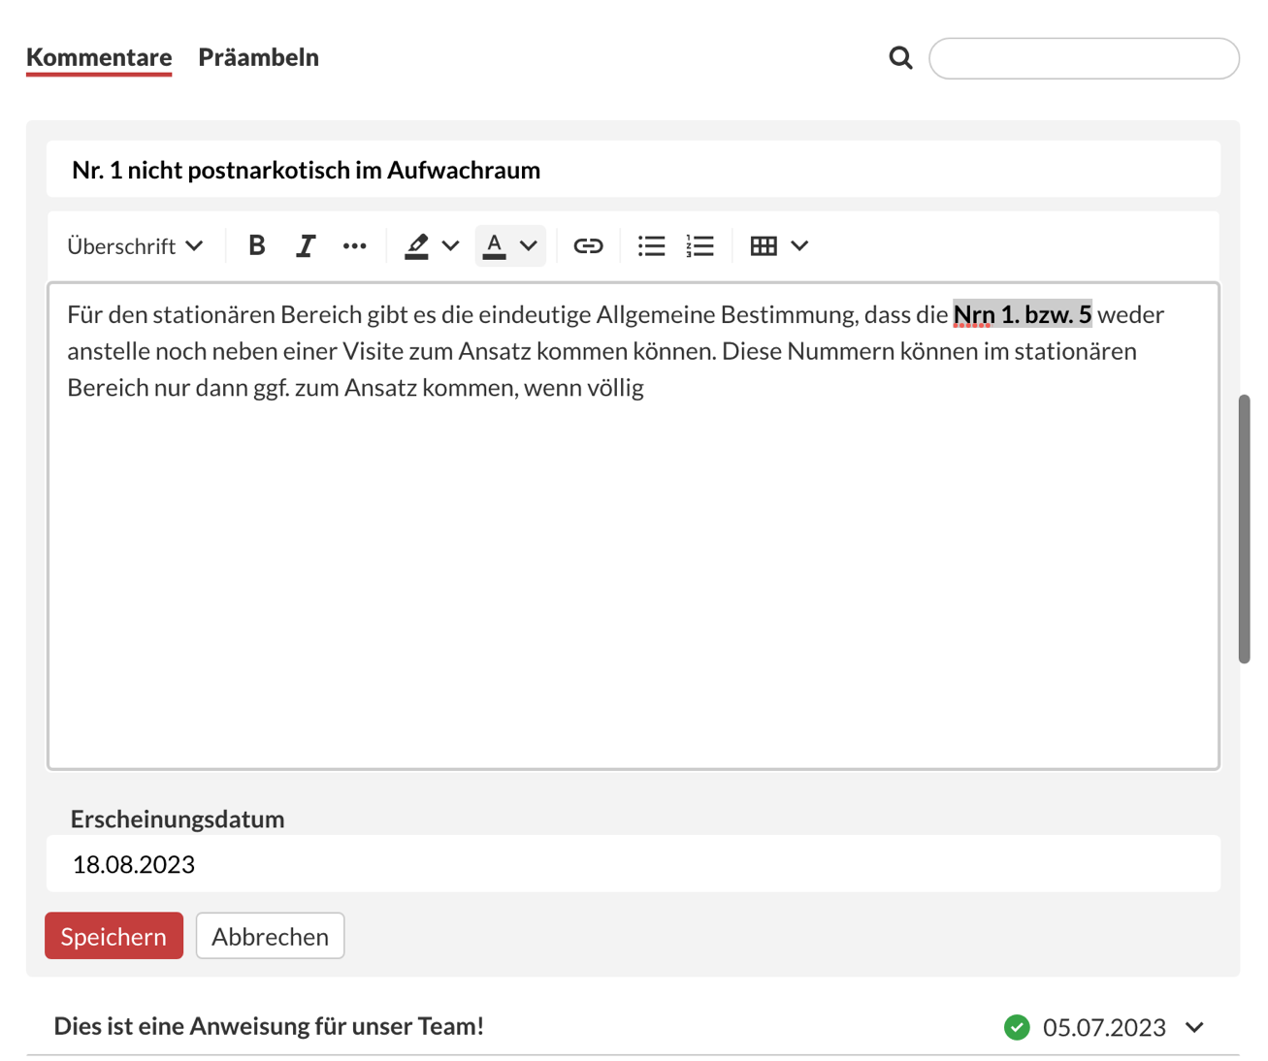Open the Überschrift heading style dropdown
1268x1061 pixels.
point(135,245)
